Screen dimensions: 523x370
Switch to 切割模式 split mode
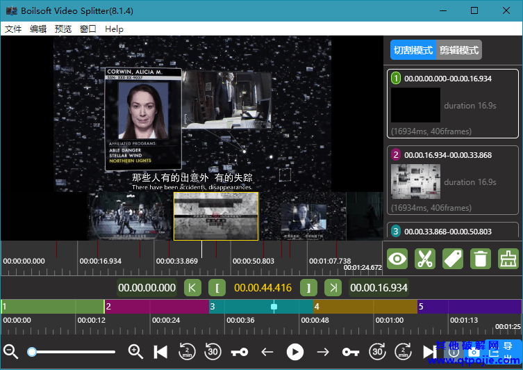pyautogui.click(x=413, y=50)
